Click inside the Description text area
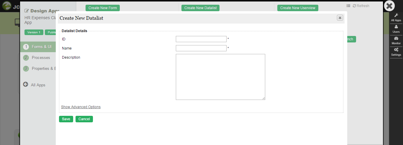403x145 pixels. click(x=220, y=77)
